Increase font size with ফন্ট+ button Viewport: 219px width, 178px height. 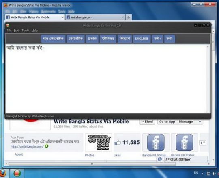[x=157, y=39]
